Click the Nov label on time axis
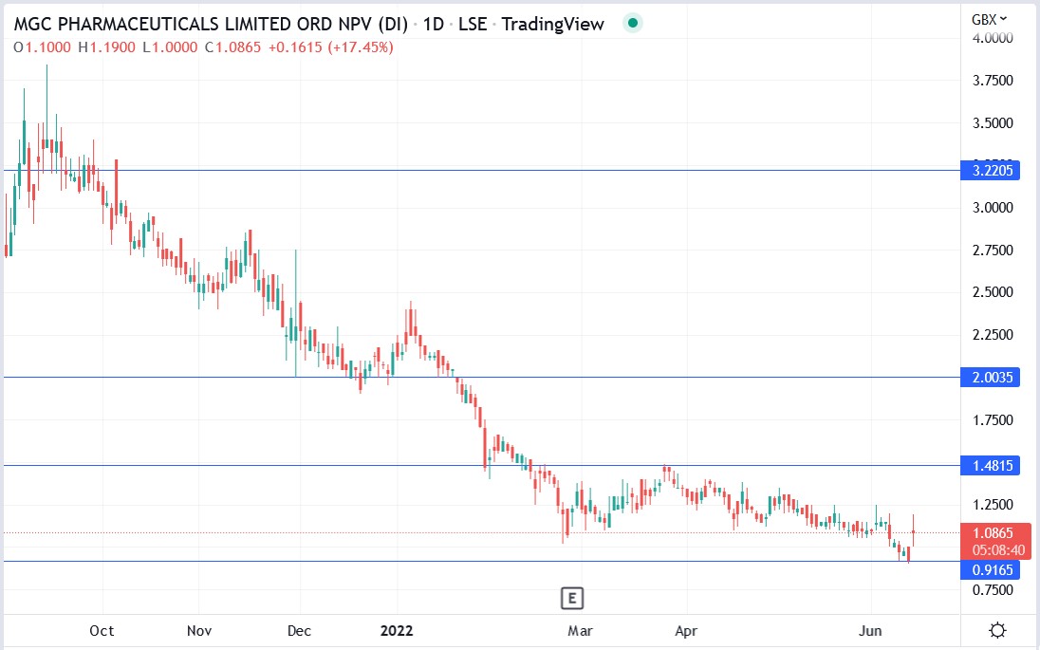This screenshot has height=650, width=1040. click(x=199, y=631)
